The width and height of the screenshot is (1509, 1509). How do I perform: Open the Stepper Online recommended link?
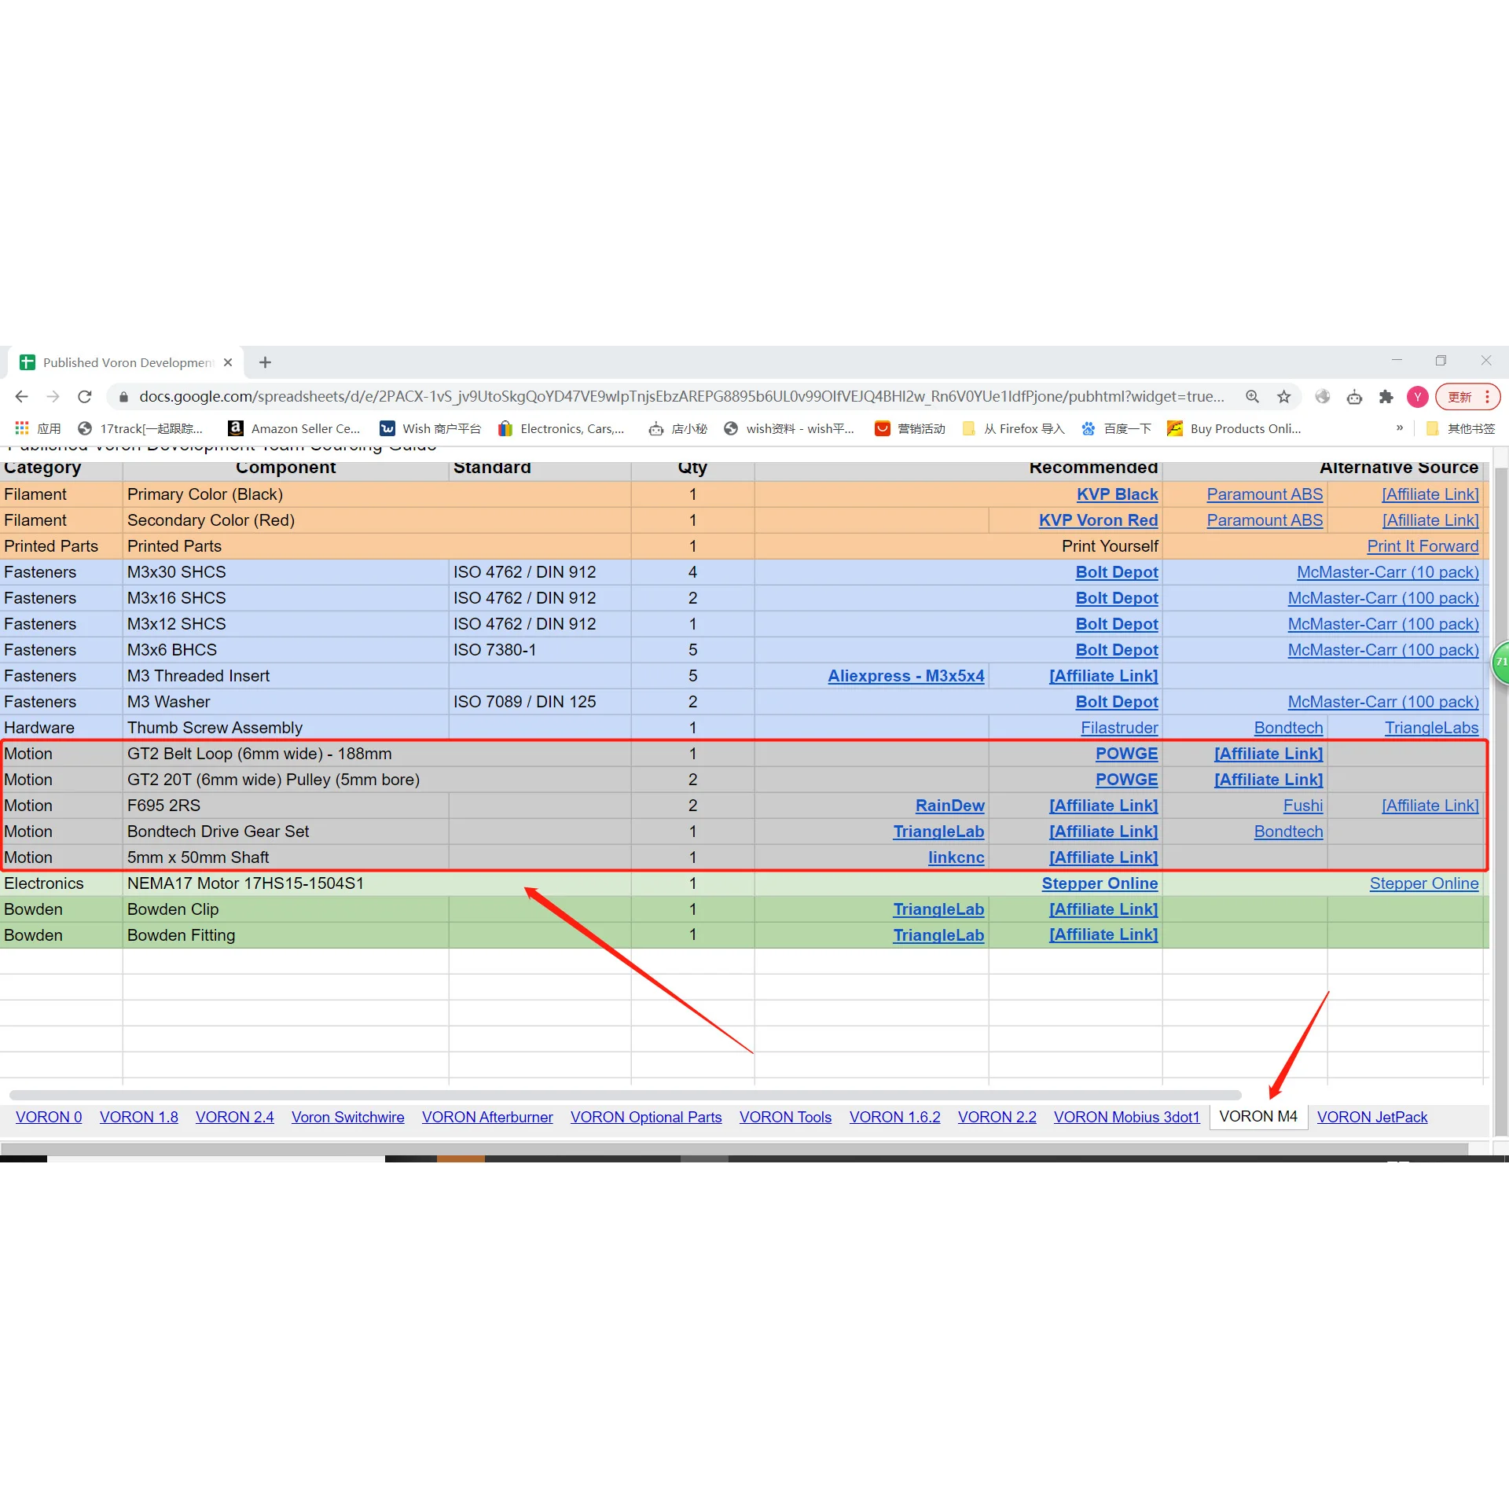(x=1099, y=883)
